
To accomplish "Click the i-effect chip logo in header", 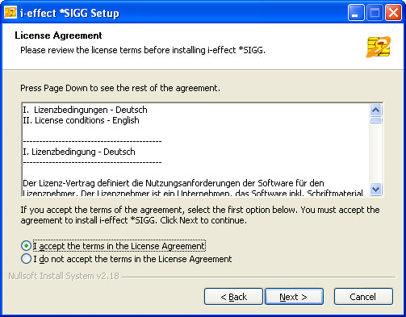I will pos(379,47).
